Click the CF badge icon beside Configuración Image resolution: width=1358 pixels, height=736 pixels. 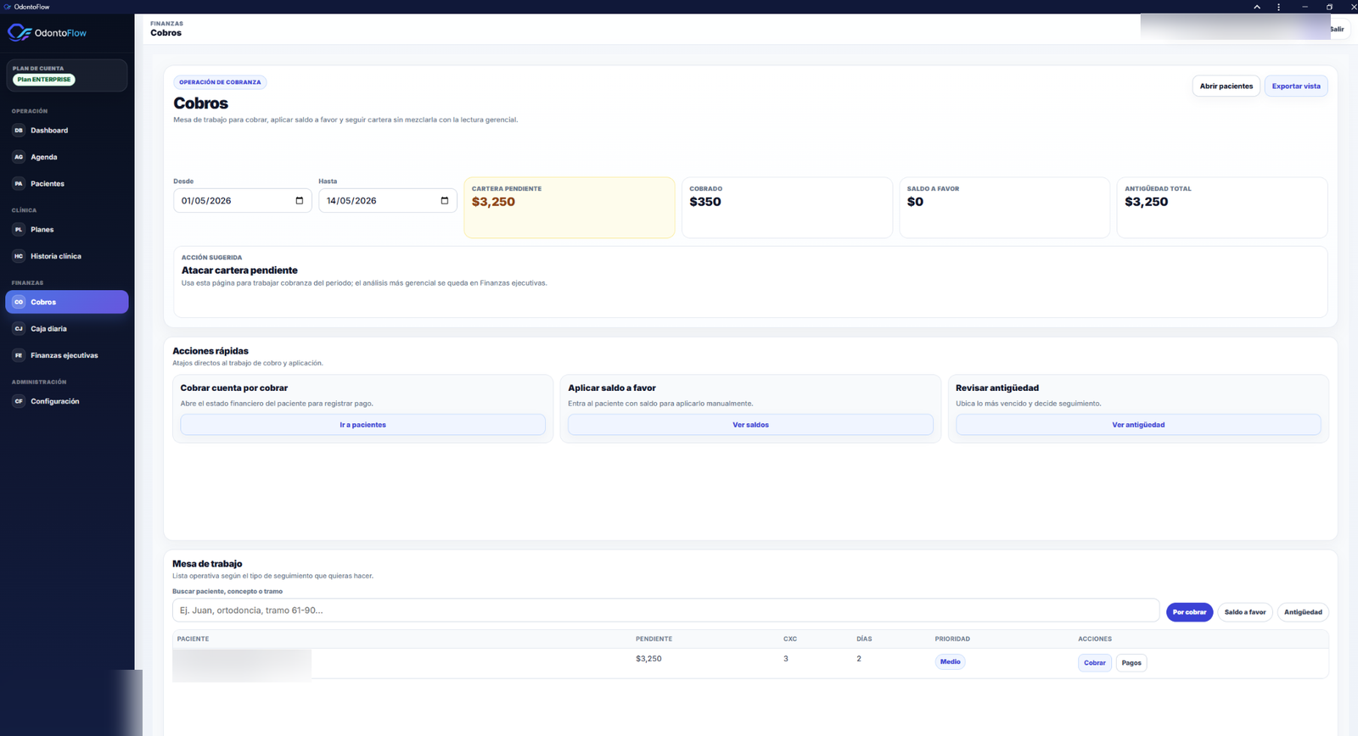pos(19,401)
